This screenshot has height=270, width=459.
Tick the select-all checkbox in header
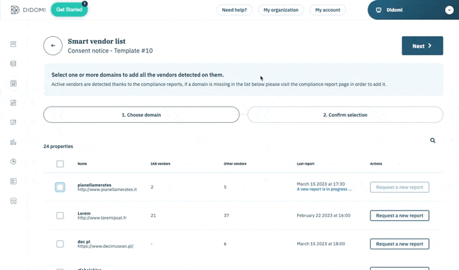[x=60, y=164]
